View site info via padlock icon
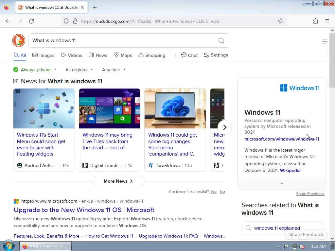This screenshot has width=335, height=251. [75, 21]
